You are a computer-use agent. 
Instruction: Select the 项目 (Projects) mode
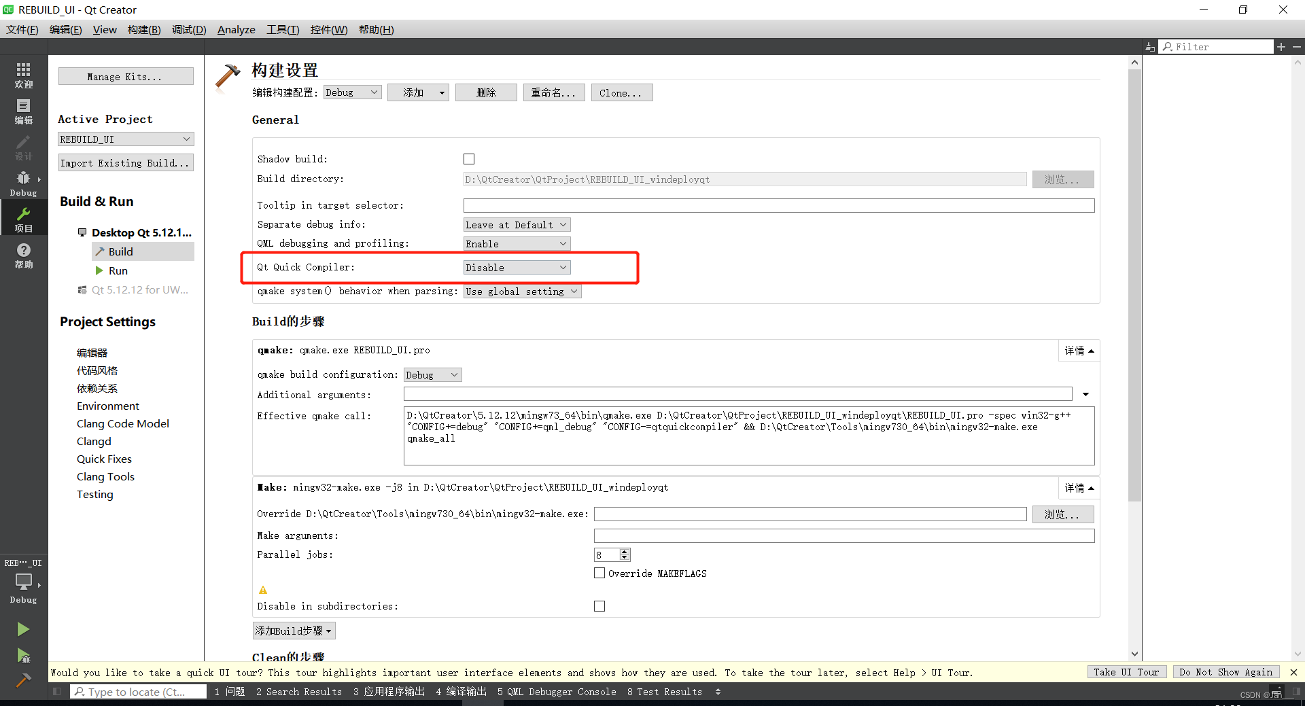[x=24, y=219]
